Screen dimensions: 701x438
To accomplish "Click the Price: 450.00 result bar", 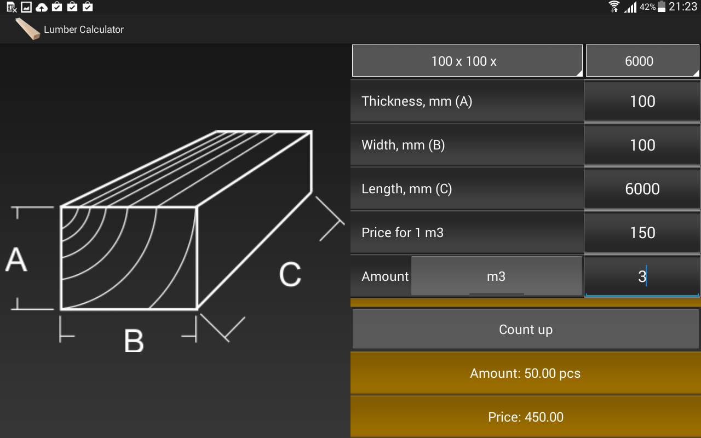I will (525, 417).
